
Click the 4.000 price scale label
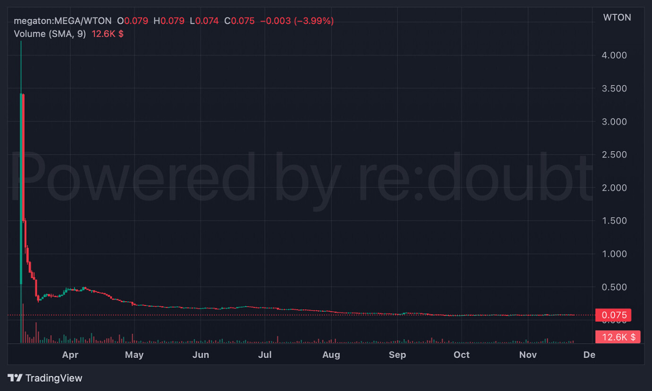(614, 55)
